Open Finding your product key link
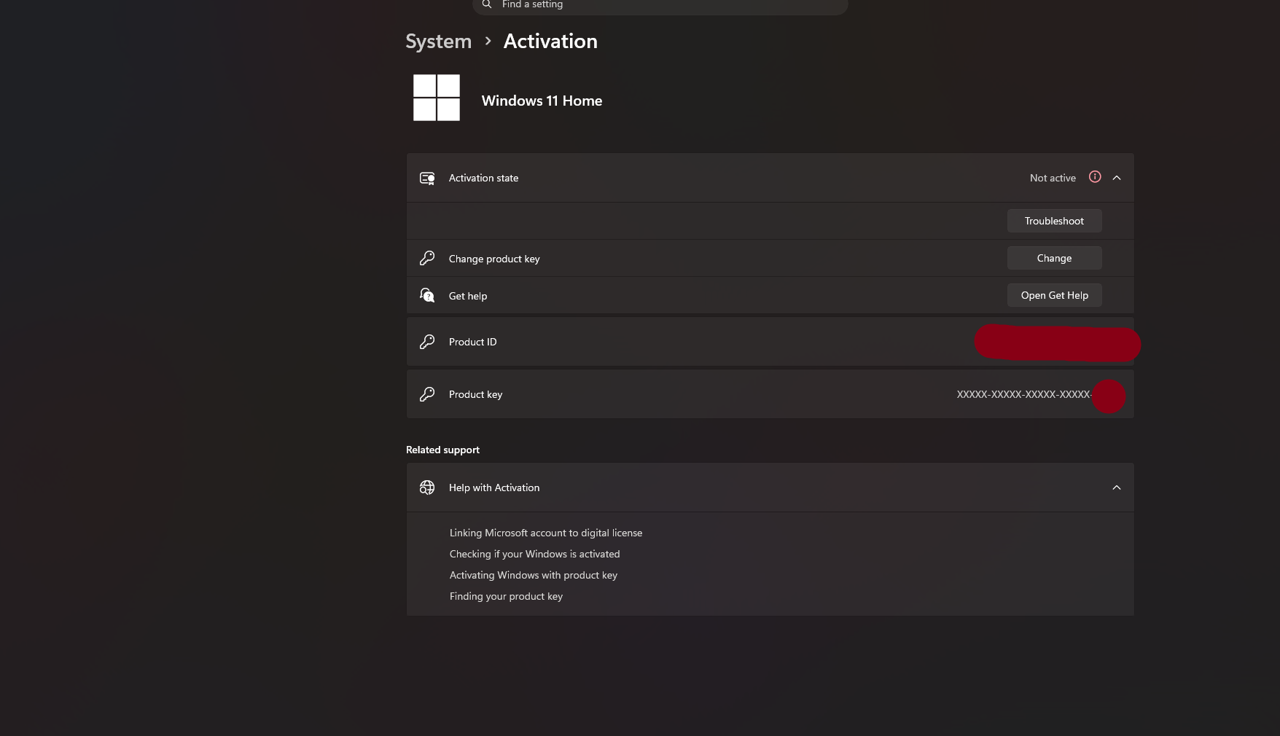 [506, 596]
